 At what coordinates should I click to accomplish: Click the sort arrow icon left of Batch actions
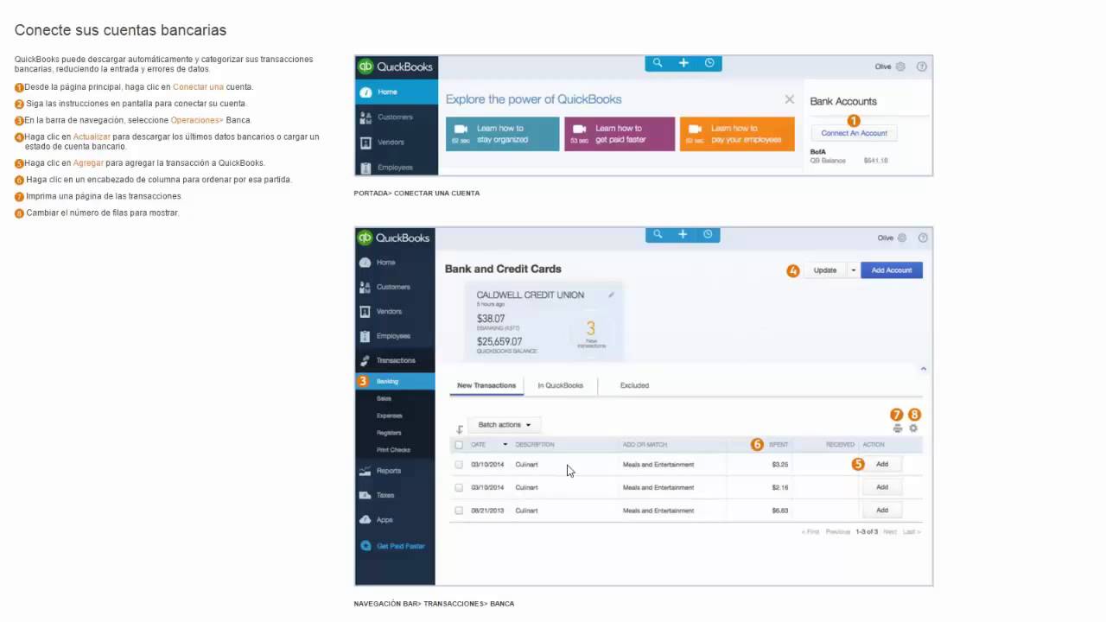coord(460,428)
